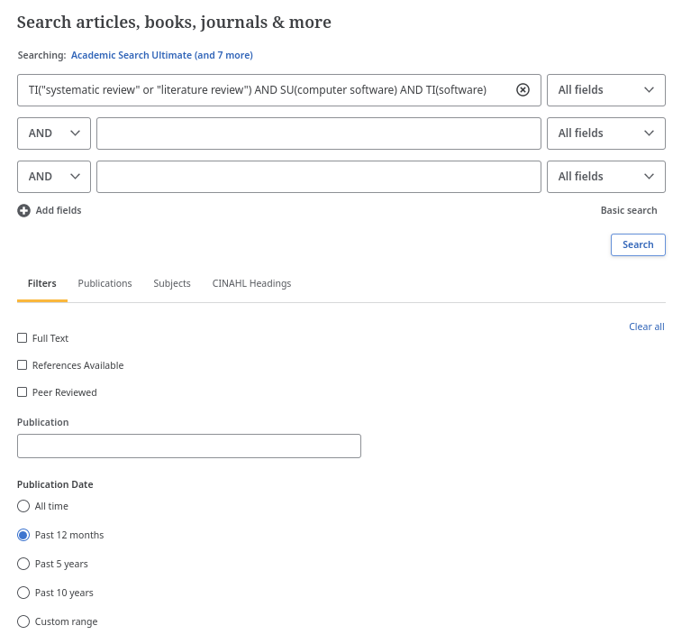Click into the Publication text field
Viewport: 691px width, 644px height.
[189, 446]
